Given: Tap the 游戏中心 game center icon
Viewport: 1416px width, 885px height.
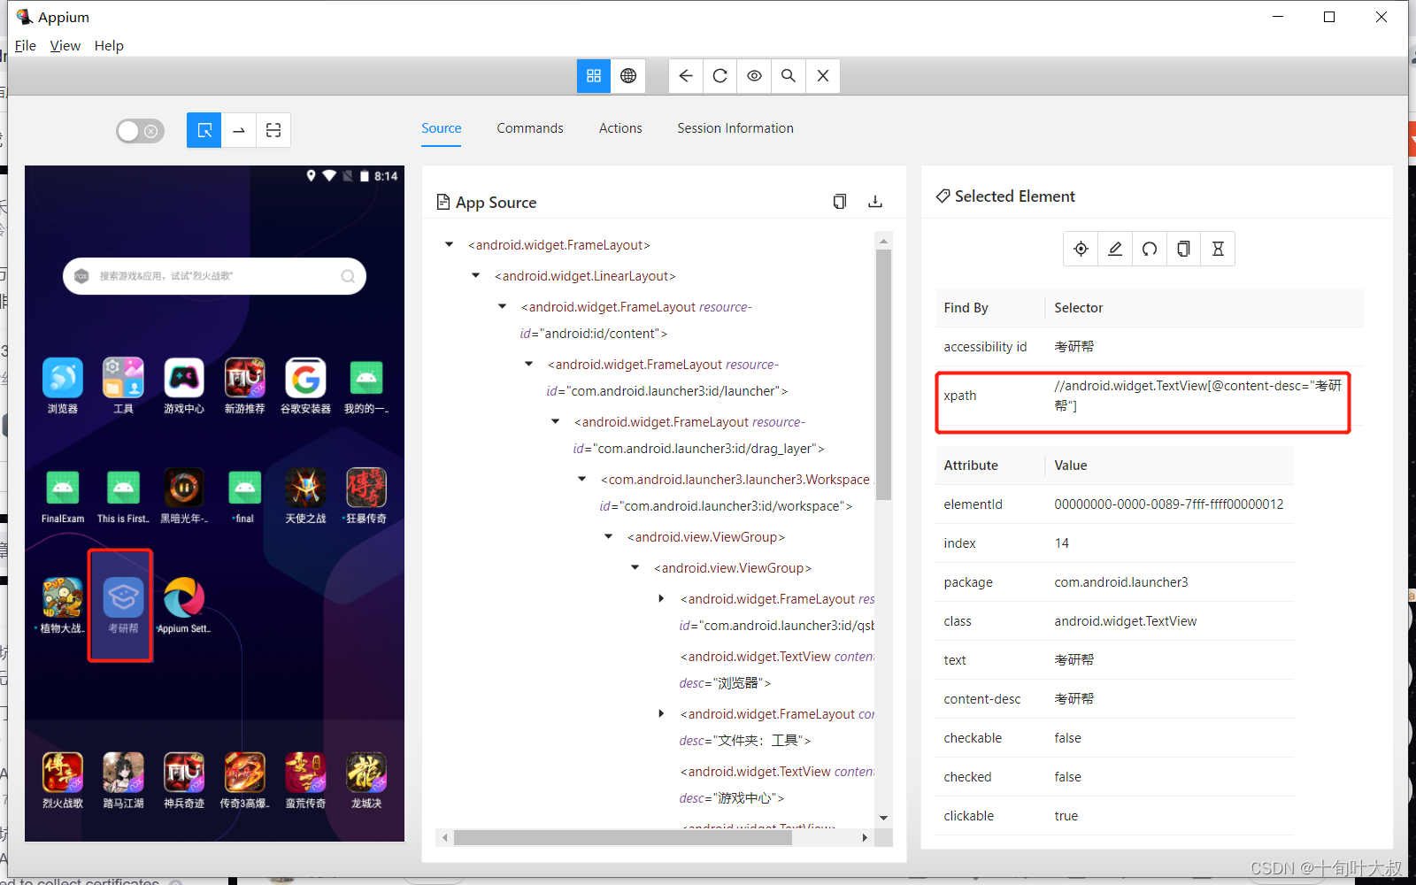Looking at the screenshot, I should (184, 386).
